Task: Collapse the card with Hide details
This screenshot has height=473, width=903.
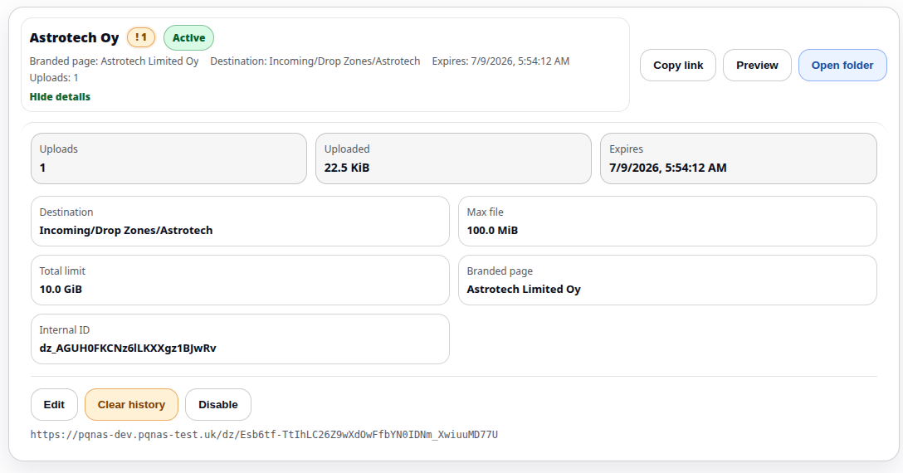Action: click(x=60, y=97)
